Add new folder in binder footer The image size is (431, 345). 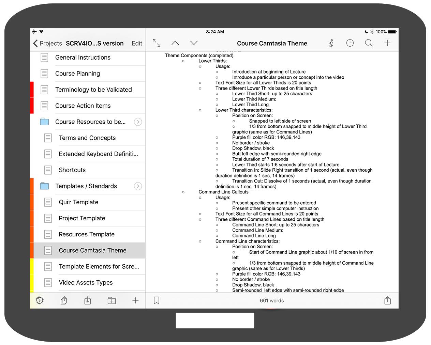point(112,300)
